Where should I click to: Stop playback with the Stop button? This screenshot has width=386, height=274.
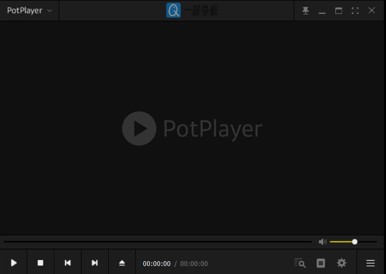[x=41, y=263]
